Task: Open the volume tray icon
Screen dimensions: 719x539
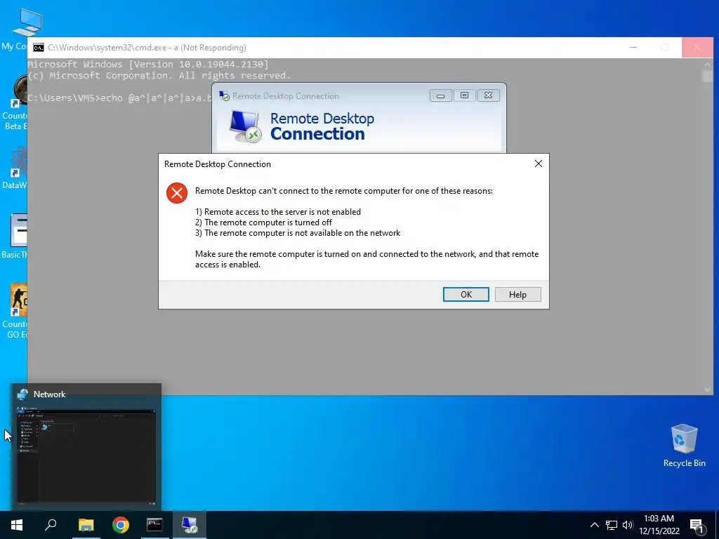Action: click(628, 525)
